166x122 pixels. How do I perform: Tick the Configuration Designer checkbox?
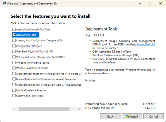click(14, 46)
